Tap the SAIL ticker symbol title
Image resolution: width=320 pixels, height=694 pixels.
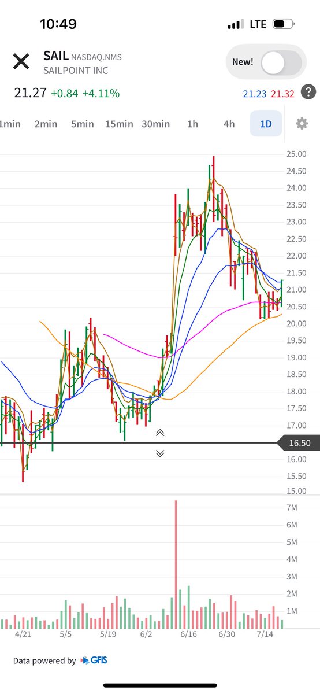pos(56,56)
